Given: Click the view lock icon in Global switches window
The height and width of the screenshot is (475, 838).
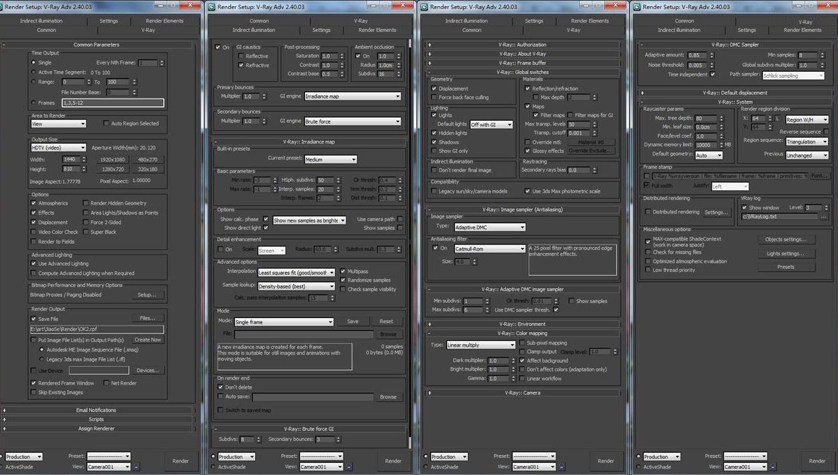Looking at the screenshot, I should pos(562,467).
